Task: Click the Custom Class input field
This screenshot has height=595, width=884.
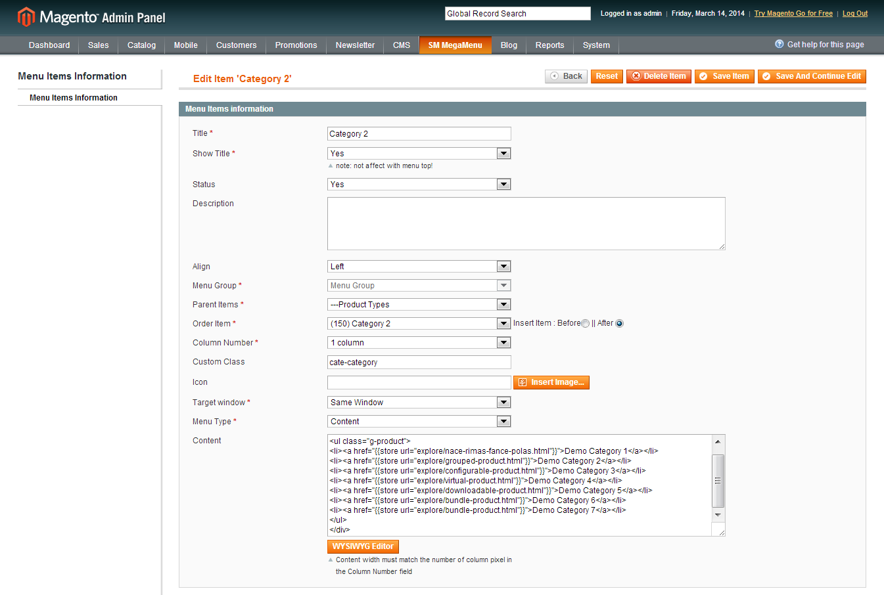Action: tap(419, 363)
